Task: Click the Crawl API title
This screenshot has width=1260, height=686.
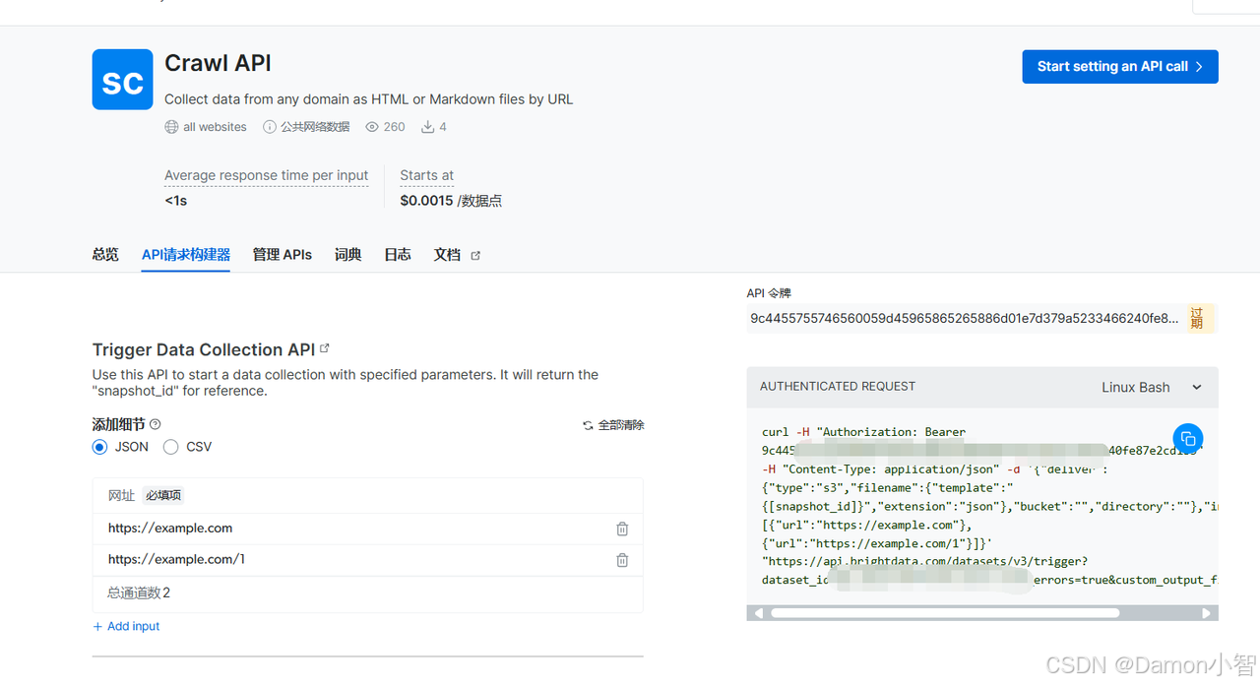Action: [x=218, y=63]
